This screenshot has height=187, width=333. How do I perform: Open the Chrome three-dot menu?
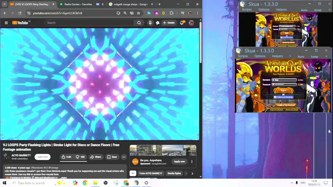pos(197,13)
